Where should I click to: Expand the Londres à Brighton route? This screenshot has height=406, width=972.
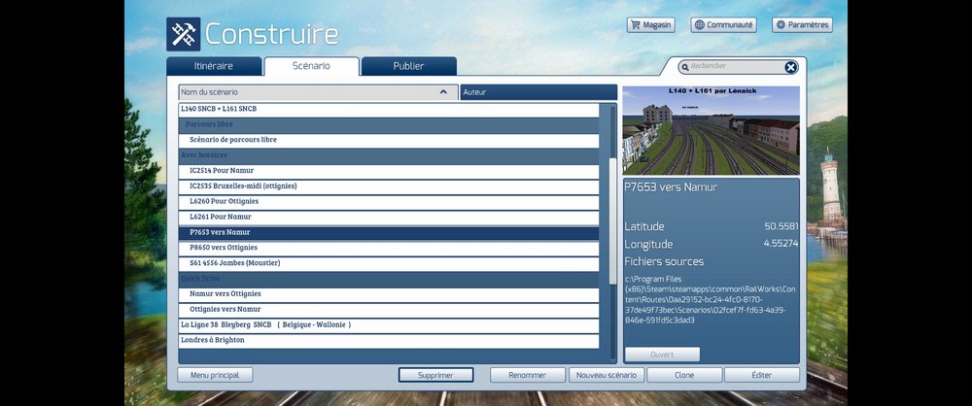389,340
